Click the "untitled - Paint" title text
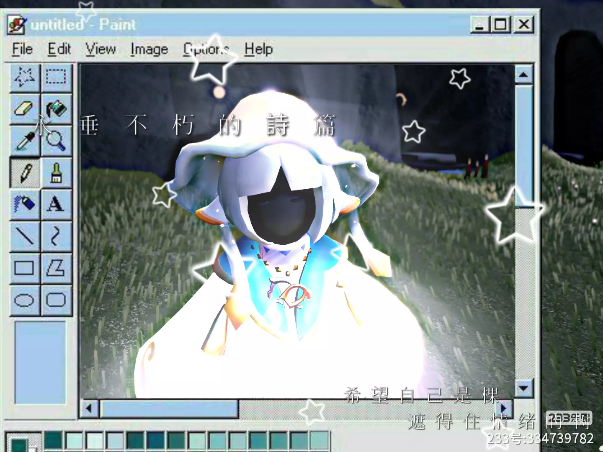 point(83,25)
